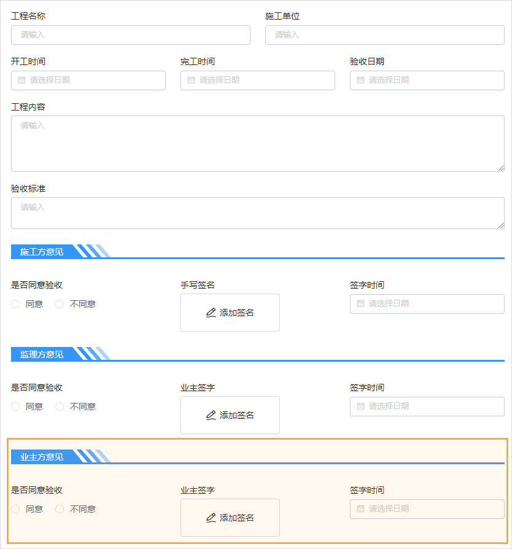The width and height of the screenshot is (512, 549).
Task: Click the calendar icon in 施工方 签字时间 field
Action: [360, 303]
